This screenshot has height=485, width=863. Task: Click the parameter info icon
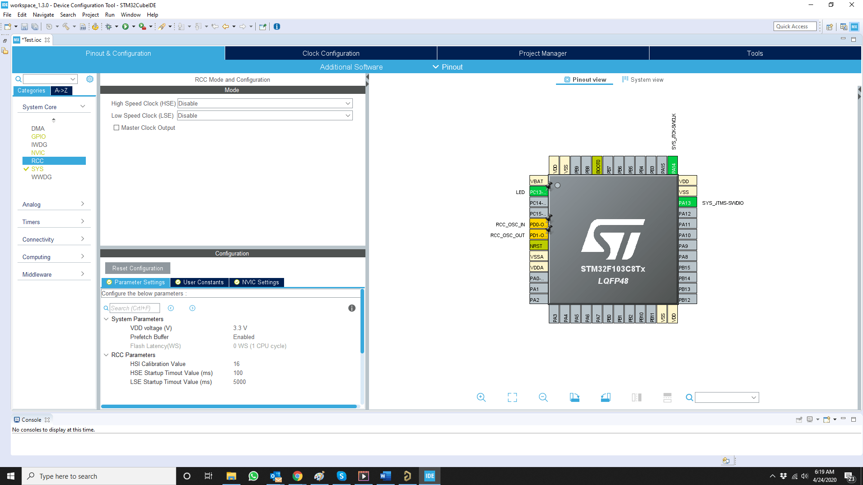pos(352,308)
